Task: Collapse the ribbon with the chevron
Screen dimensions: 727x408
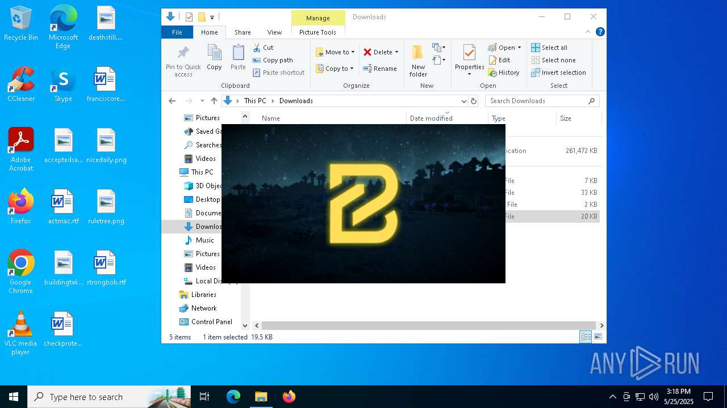Action: (588, 32)
